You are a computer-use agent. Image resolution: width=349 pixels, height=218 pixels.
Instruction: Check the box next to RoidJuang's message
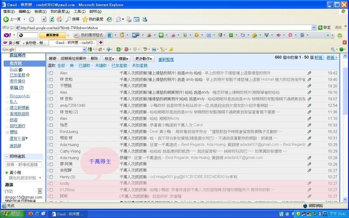click(51, 132)
